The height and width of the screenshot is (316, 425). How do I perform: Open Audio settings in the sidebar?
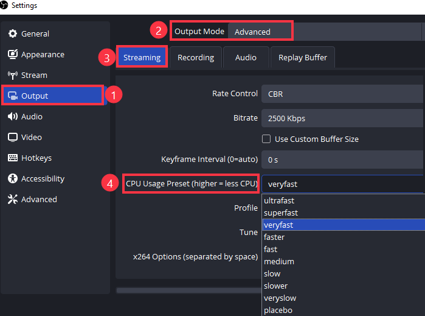tap(55, 116)
